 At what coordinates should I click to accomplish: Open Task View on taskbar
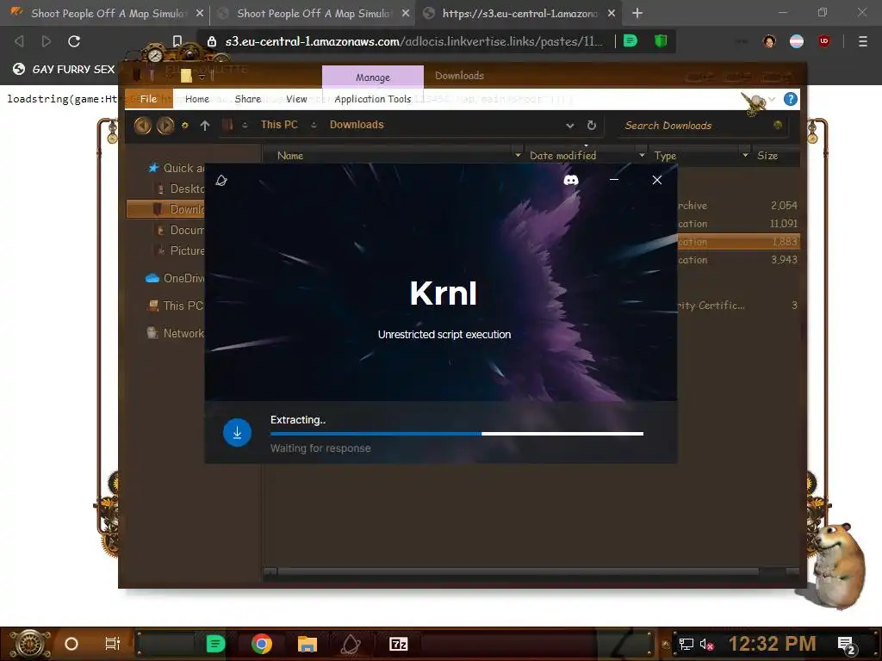click(113, 644)
